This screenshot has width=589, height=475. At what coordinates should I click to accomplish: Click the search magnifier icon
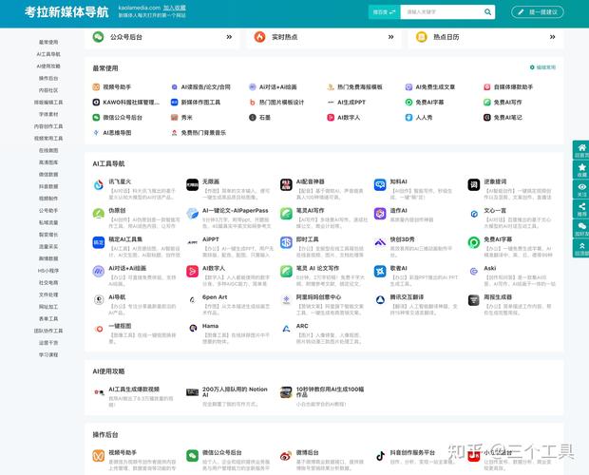[x=487, y=12]
